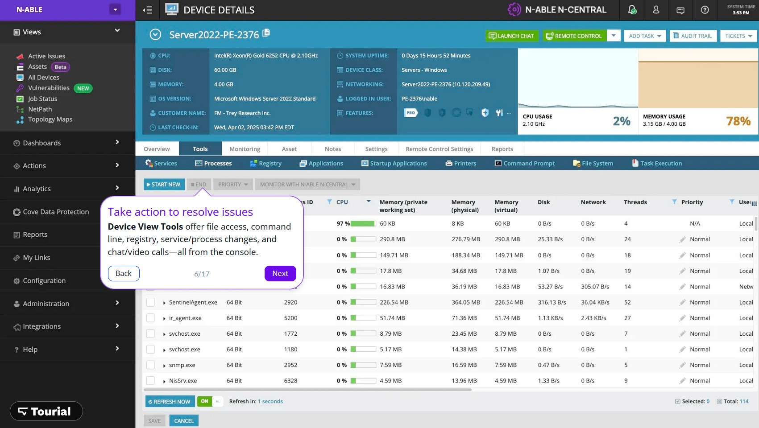Click the horizontal scrollbar under process table
This screenshot has width=759, height=428.
pos(307,389)
